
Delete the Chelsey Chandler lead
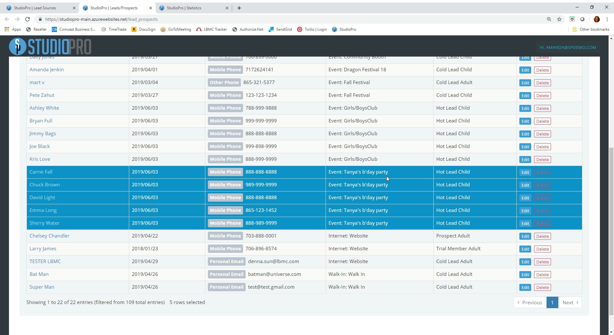click(x=542, y=236)
